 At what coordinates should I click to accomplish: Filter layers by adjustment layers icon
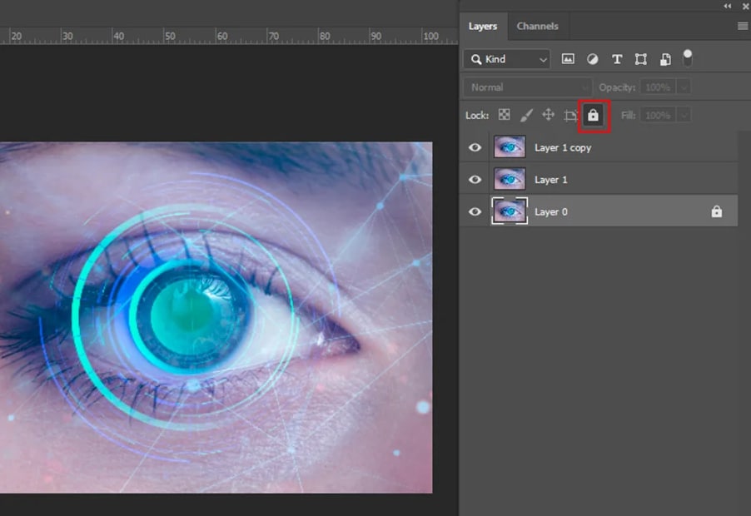point(592,59)
